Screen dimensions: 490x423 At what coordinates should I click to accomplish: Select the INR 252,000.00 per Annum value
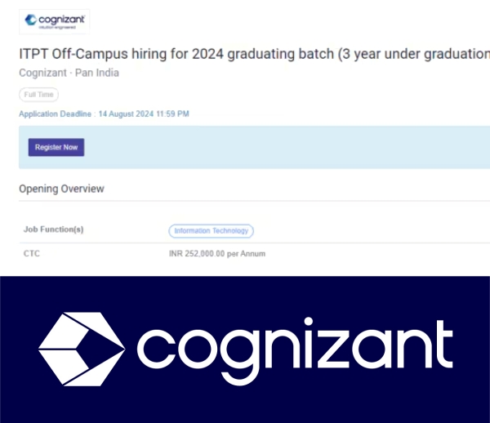point(216,254)
